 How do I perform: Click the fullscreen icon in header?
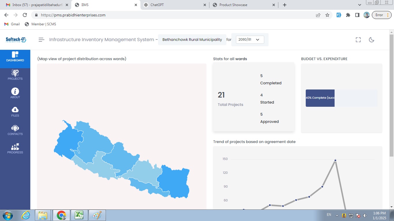pos(358,40)
